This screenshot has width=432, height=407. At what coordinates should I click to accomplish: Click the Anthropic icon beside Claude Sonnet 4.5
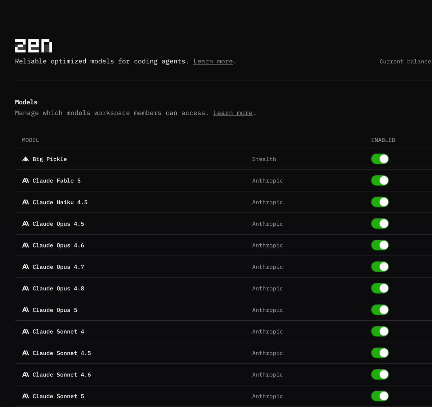point(26,353)
